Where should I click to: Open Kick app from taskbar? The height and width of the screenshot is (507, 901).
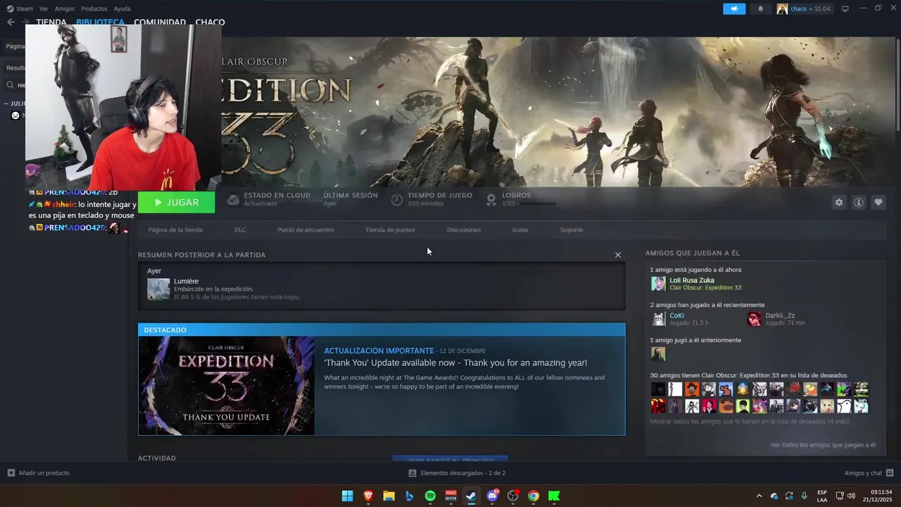tap(554, 496)
